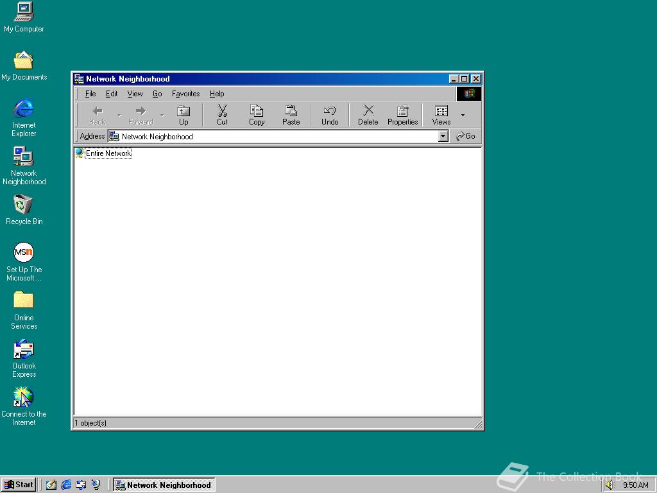Open View Channels in Quick Launch

point(96,485)
